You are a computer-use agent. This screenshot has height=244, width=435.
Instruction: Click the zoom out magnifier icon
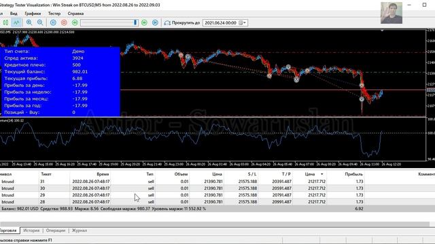(x=40, y=22)
